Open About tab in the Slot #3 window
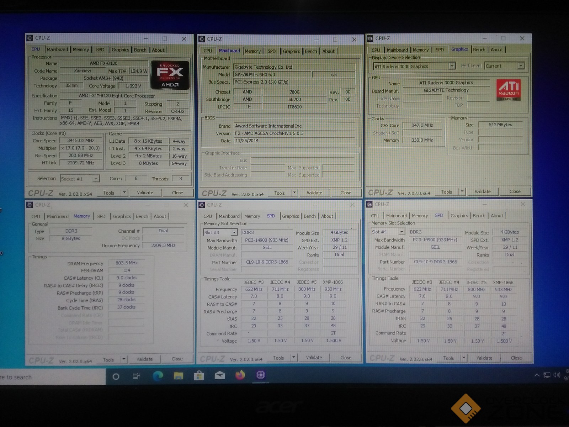This screenshot has height=427, width=569. [327, 216]
